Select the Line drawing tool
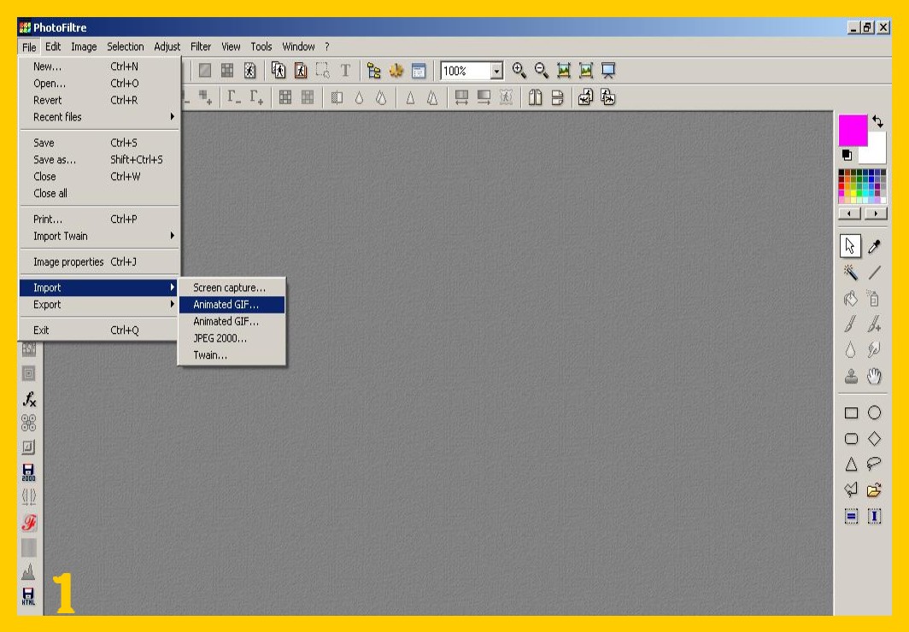 coord(874,272)
